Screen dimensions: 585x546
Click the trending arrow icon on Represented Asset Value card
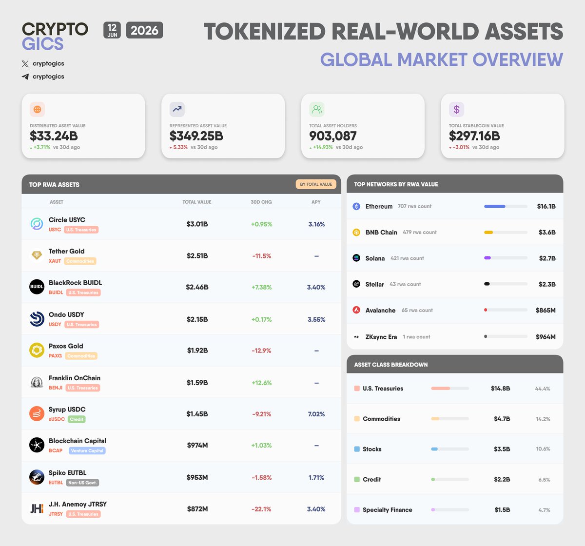[177, 109]
